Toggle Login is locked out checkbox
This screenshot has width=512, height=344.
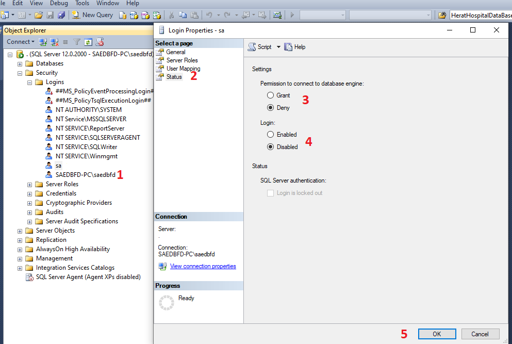tap(270, 193)
